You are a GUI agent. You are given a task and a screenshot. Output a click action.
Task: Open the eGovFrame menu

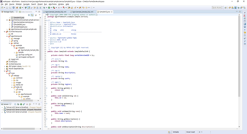point(52,4)
